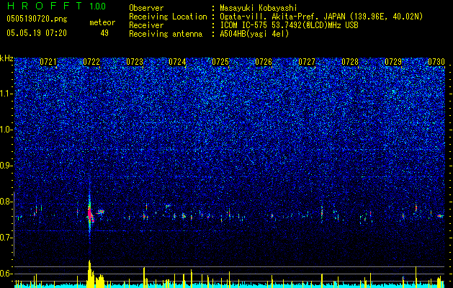Click the meteor count value 49
Screen dimensions: 453x288
[104, 33]
